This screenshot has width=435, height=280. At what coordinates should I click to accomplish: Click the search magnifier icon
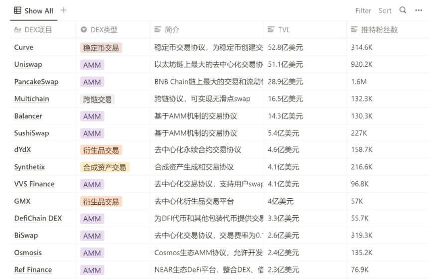coord(403,10)
